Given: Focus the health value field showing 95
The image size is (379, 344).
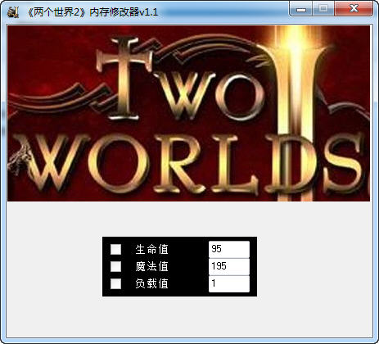Looking at the screenshot, I should coord(229,249).
